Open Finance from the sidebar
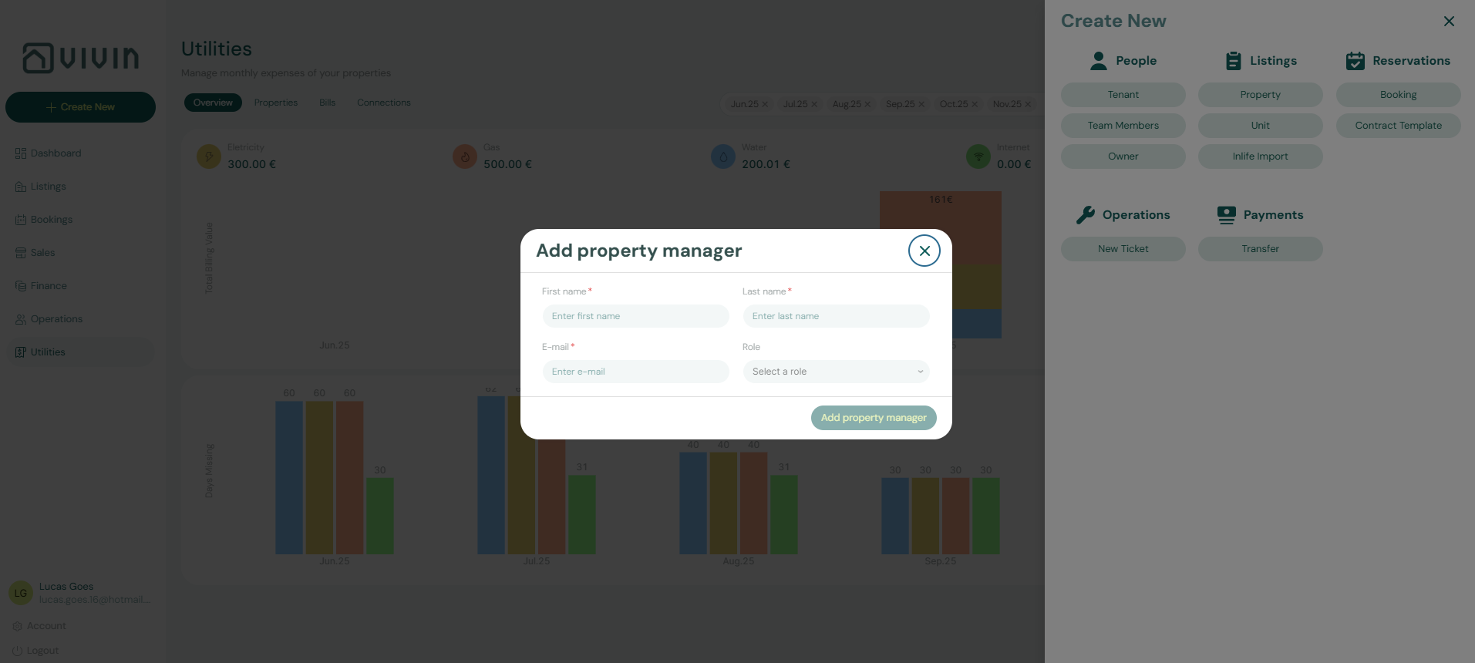The image size is (1475, 663). [x=80, y=286]
